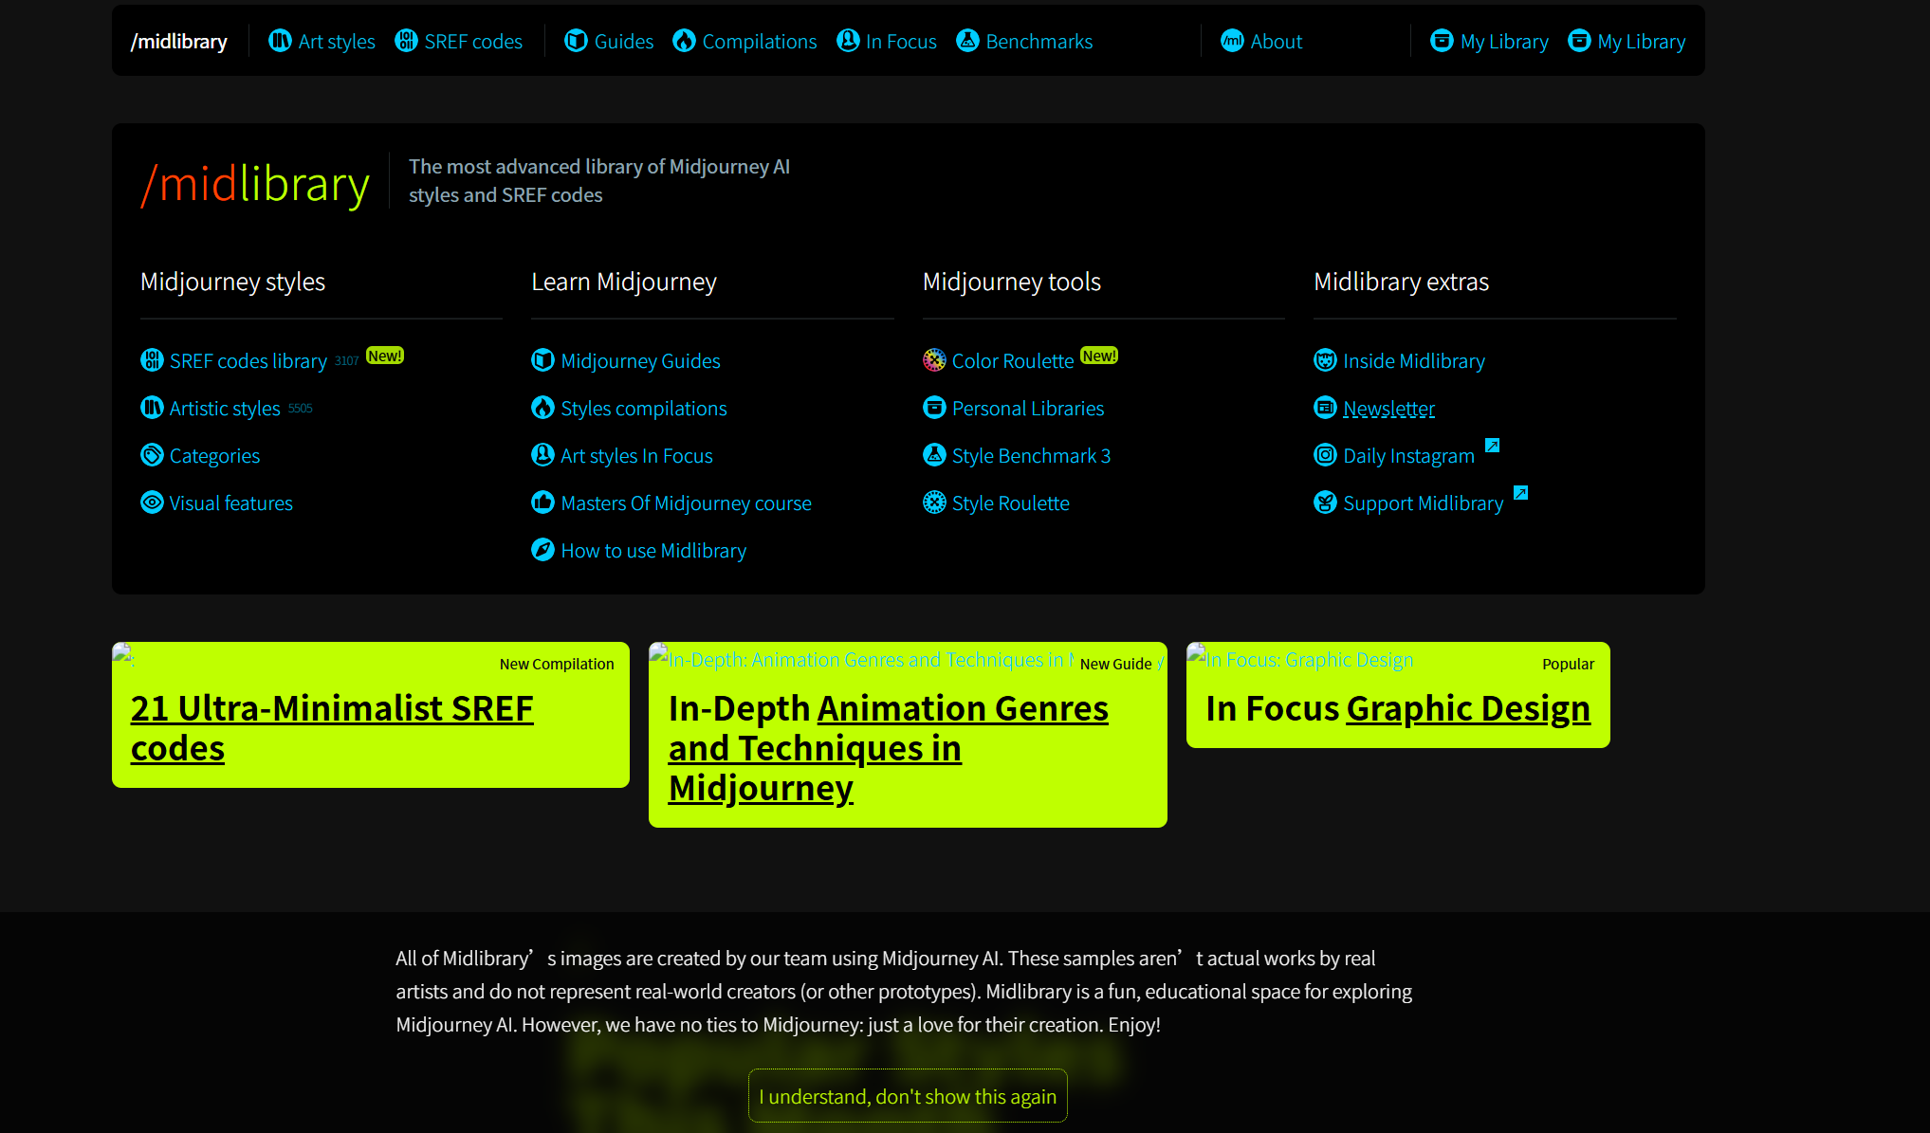Click the Benchmarks flask icon in navbar
Screen dimensions: 1930x1133
(x=967, y=41)
